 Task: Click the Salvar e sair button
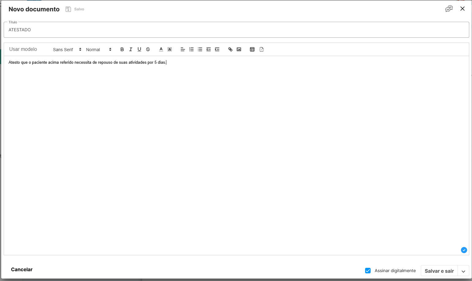pyautogui.click(x=439, y=271)
